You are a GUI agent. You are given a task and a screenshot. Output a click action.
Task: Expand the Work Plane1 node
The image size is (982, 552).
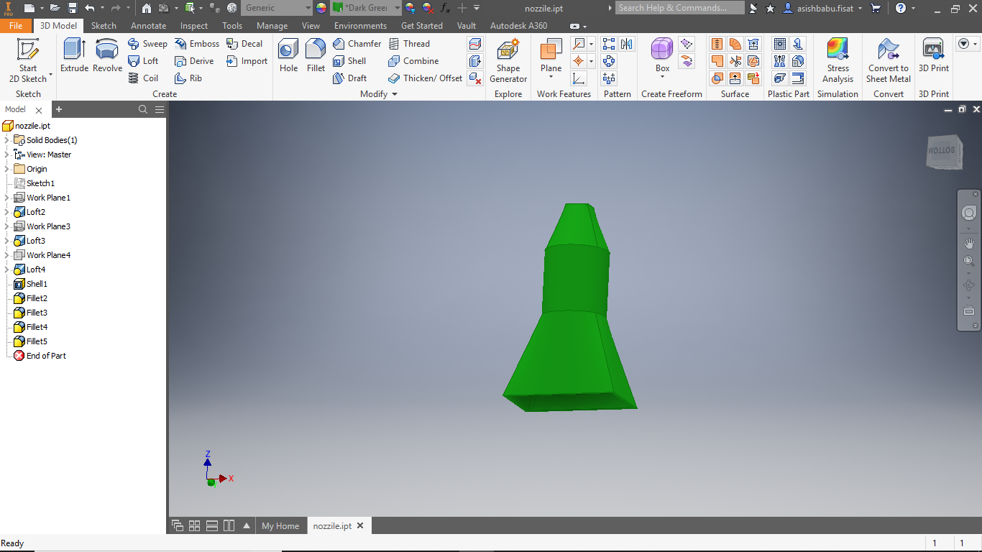pyautogui.click(x=6, y=198)
